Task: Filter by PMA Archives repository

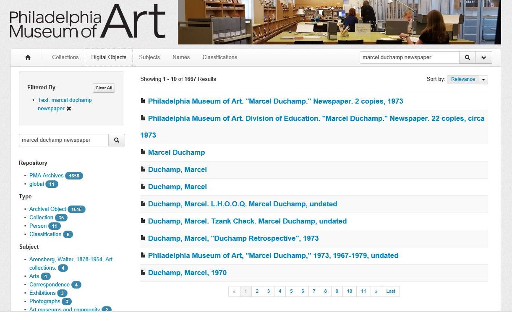Action: (x=47, y=176)
